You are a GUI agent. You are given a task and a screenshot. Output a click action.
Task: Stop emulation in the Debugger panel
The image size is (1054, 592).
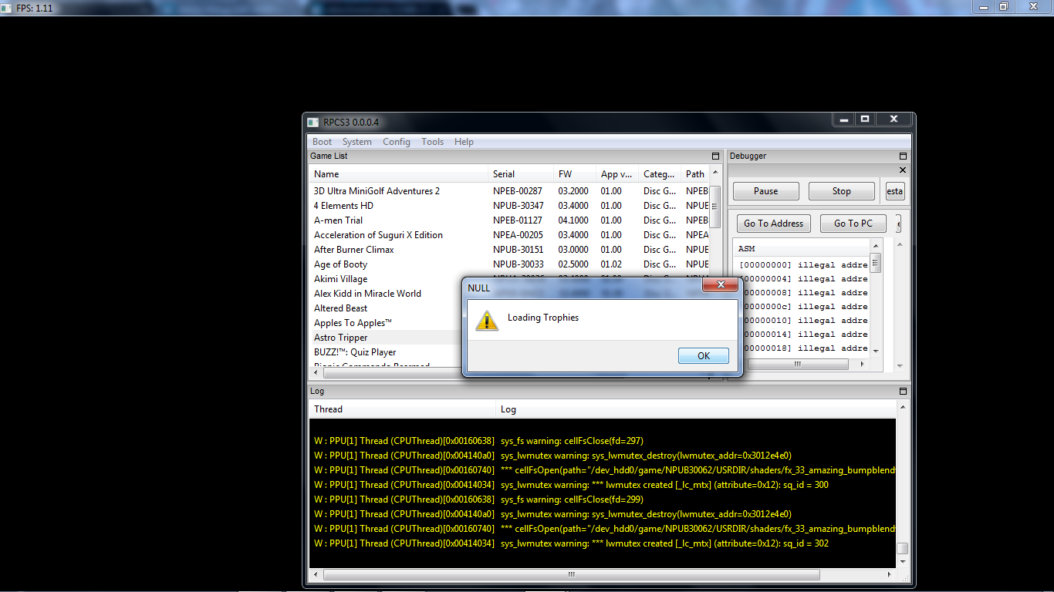(x=842, y=191)
